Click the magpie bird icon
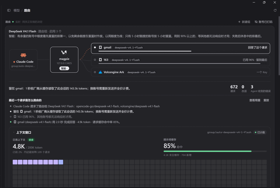The width and height of the screenshot is (280, 188). 64,53
